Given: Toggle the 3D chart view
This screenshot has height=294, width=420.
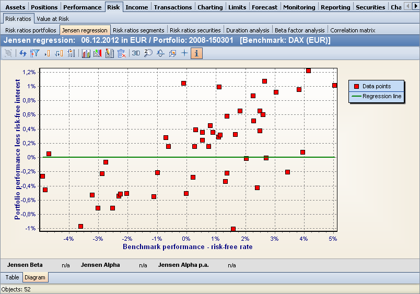Looking at the screenshot, I should click(x=136, y=53).
